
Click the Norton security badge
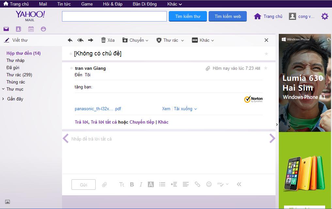(x=253, y=99)
